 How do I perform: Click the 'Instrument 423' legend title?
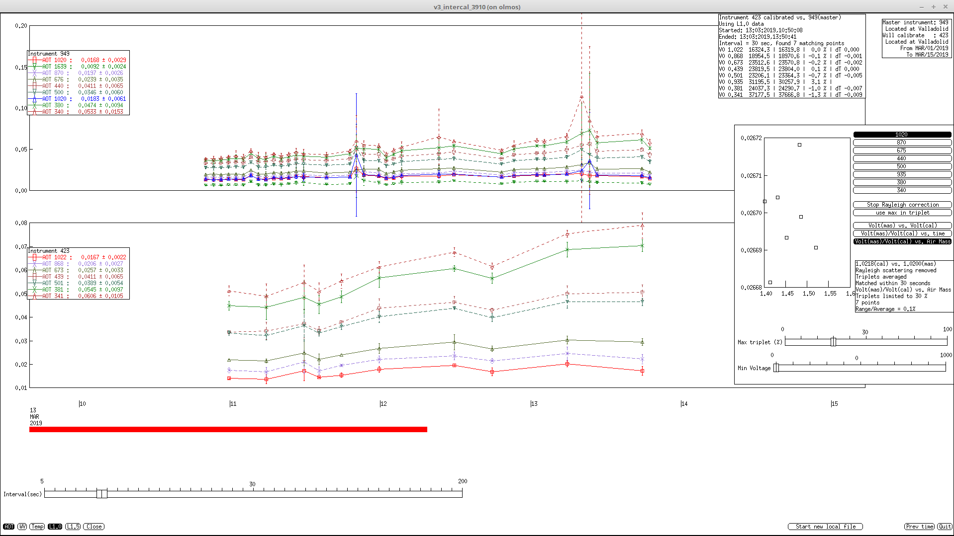click(x=49, y=251)
